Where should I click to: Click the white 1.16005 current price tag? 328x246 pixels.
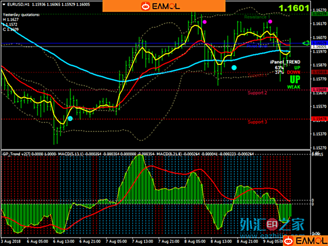pyautogui.click(x=319, y=47)
